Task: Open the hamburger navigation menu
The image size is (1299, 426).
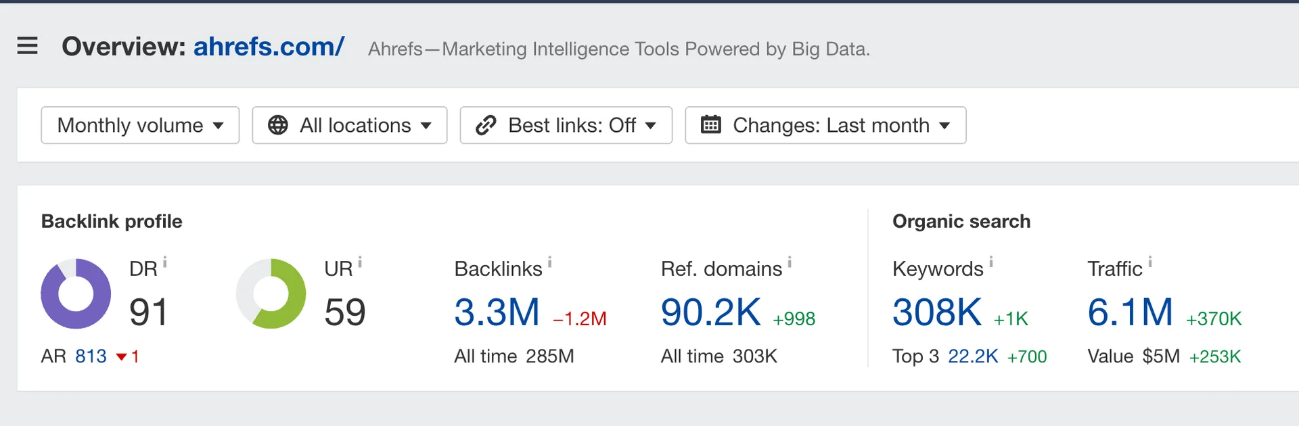Action: click(x=27, y=46)
